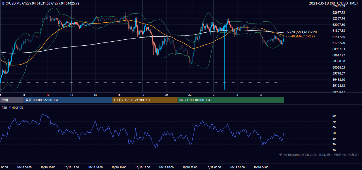Click the 10/18 12:00 date axis label
Viewport: 362px width, 170px height.
tap(72, 167)
